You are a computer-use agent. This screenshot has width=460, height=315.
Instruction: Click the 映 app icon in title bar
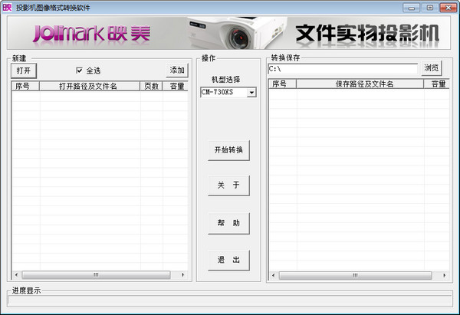click(7, 8)
